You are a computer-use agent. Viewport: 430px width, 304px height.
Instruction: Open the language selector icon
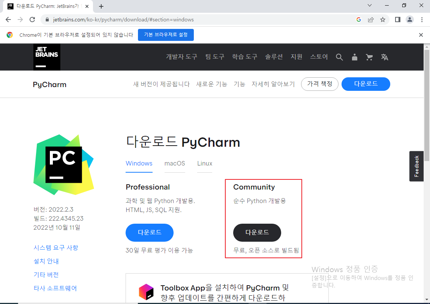pos(385,57)
